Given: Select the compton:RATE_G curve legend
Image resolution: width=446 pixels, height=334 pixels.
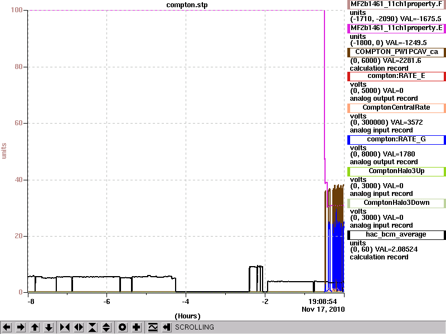Looking at the screenshot, I should pos(396,140).
